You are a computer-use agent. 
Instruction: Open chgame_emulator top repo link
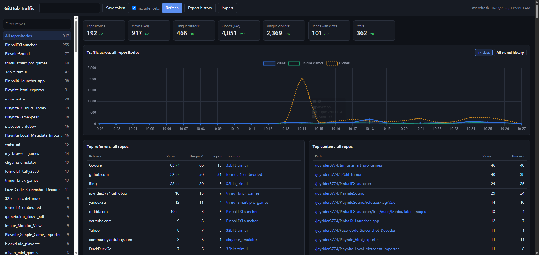[x=241, y=240]
